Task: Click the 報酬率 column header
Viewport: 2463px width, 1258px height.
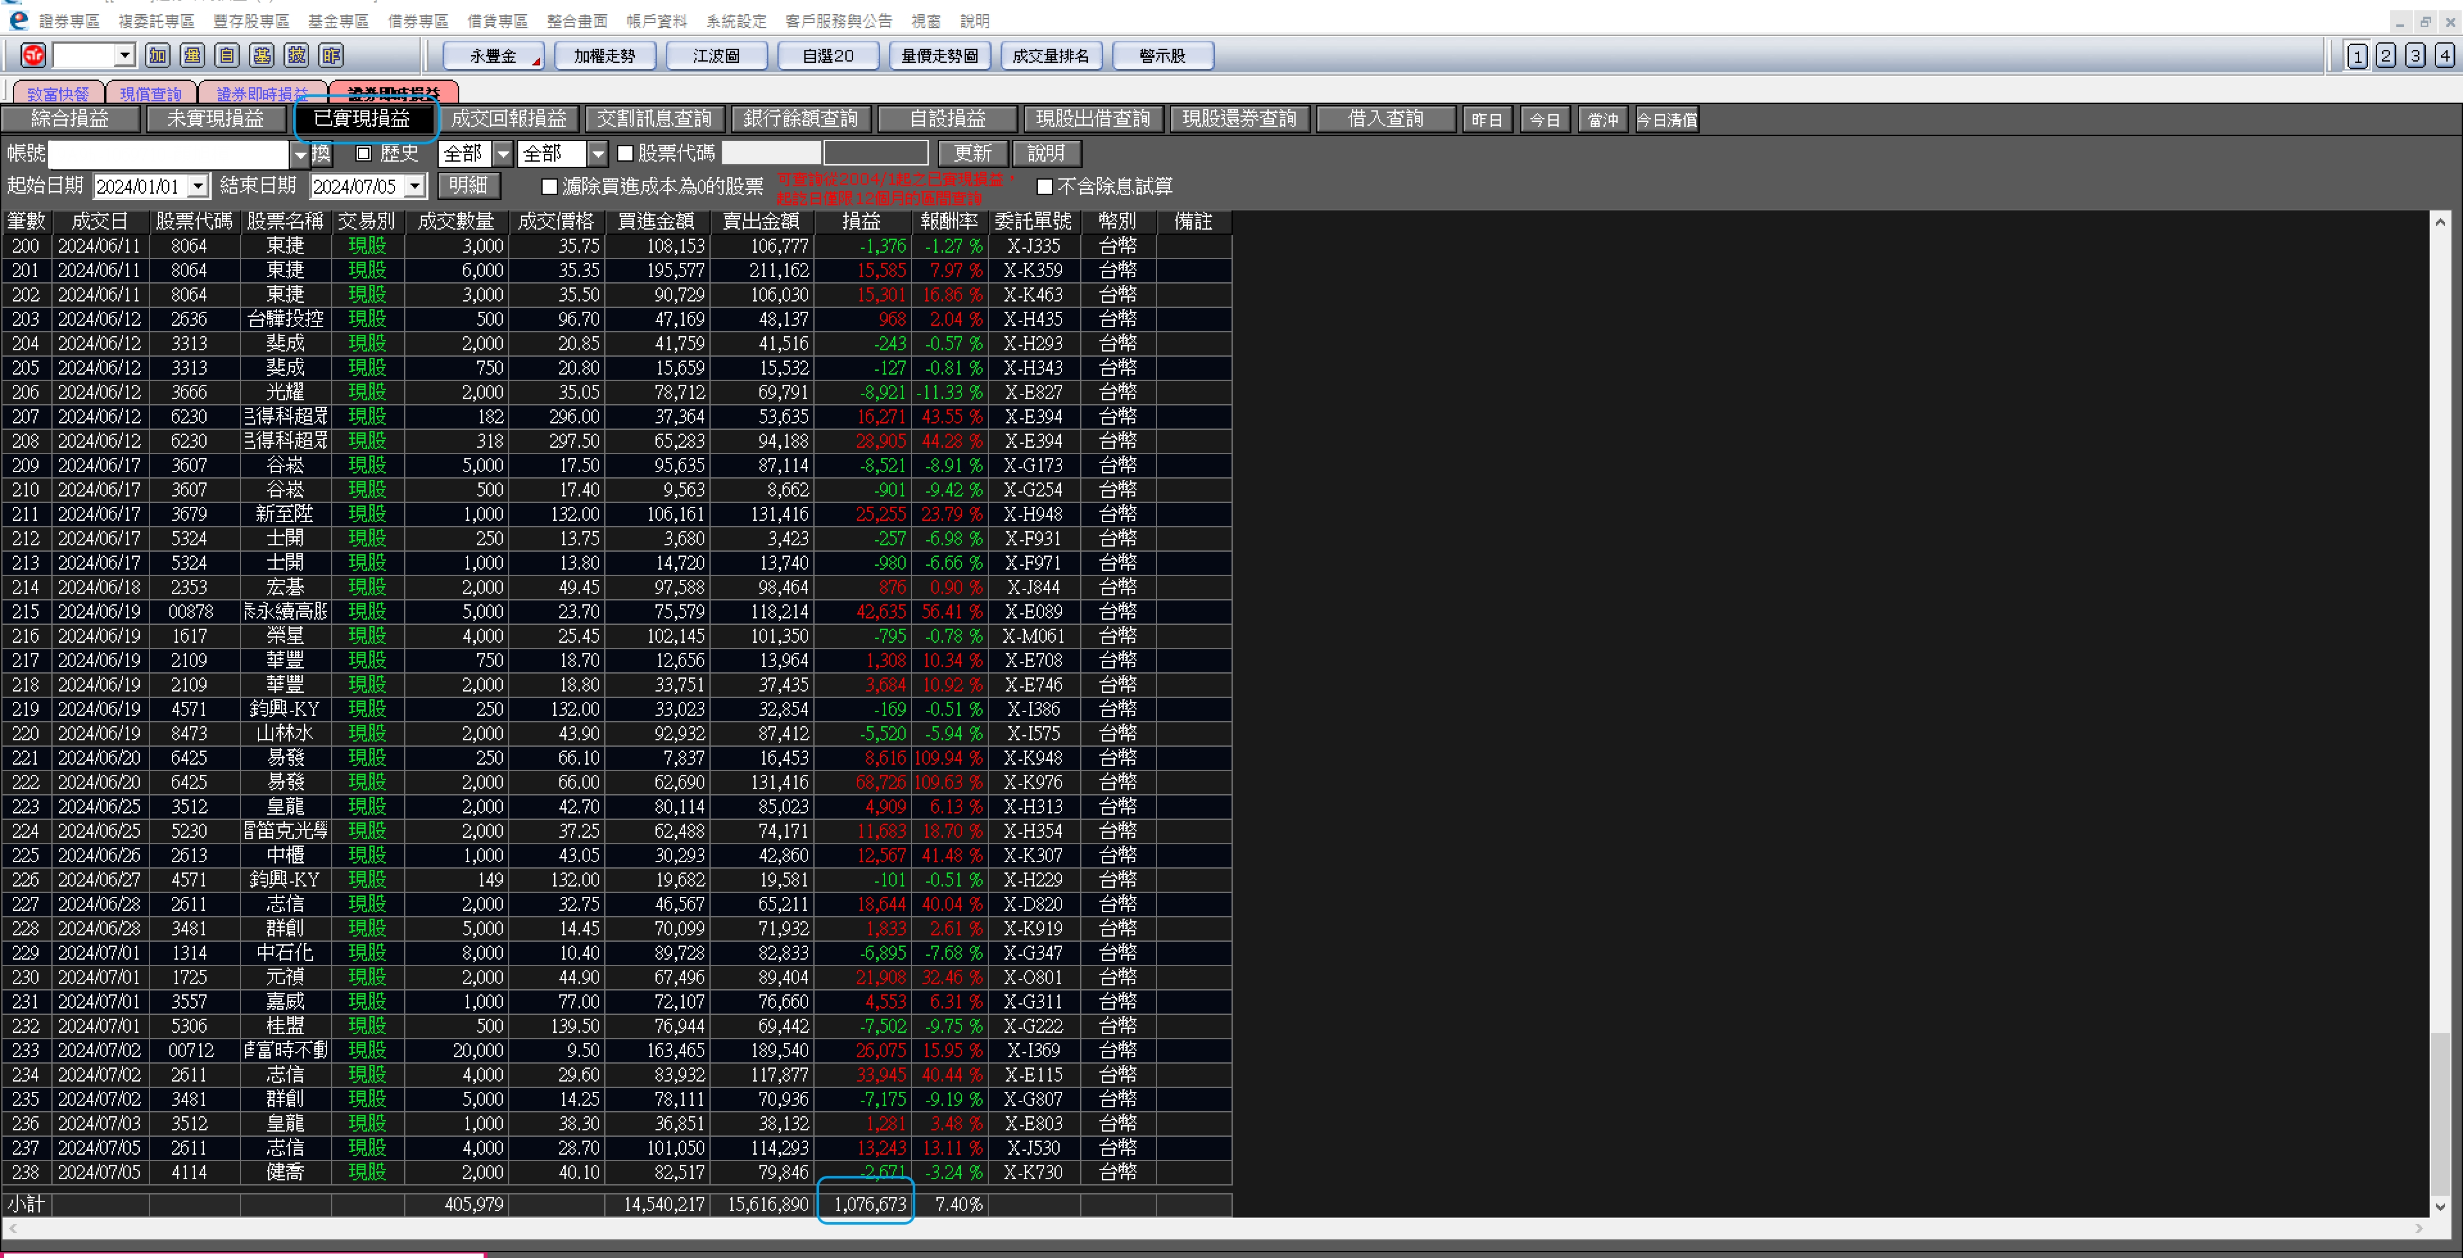Action: [x=949, y=222]
